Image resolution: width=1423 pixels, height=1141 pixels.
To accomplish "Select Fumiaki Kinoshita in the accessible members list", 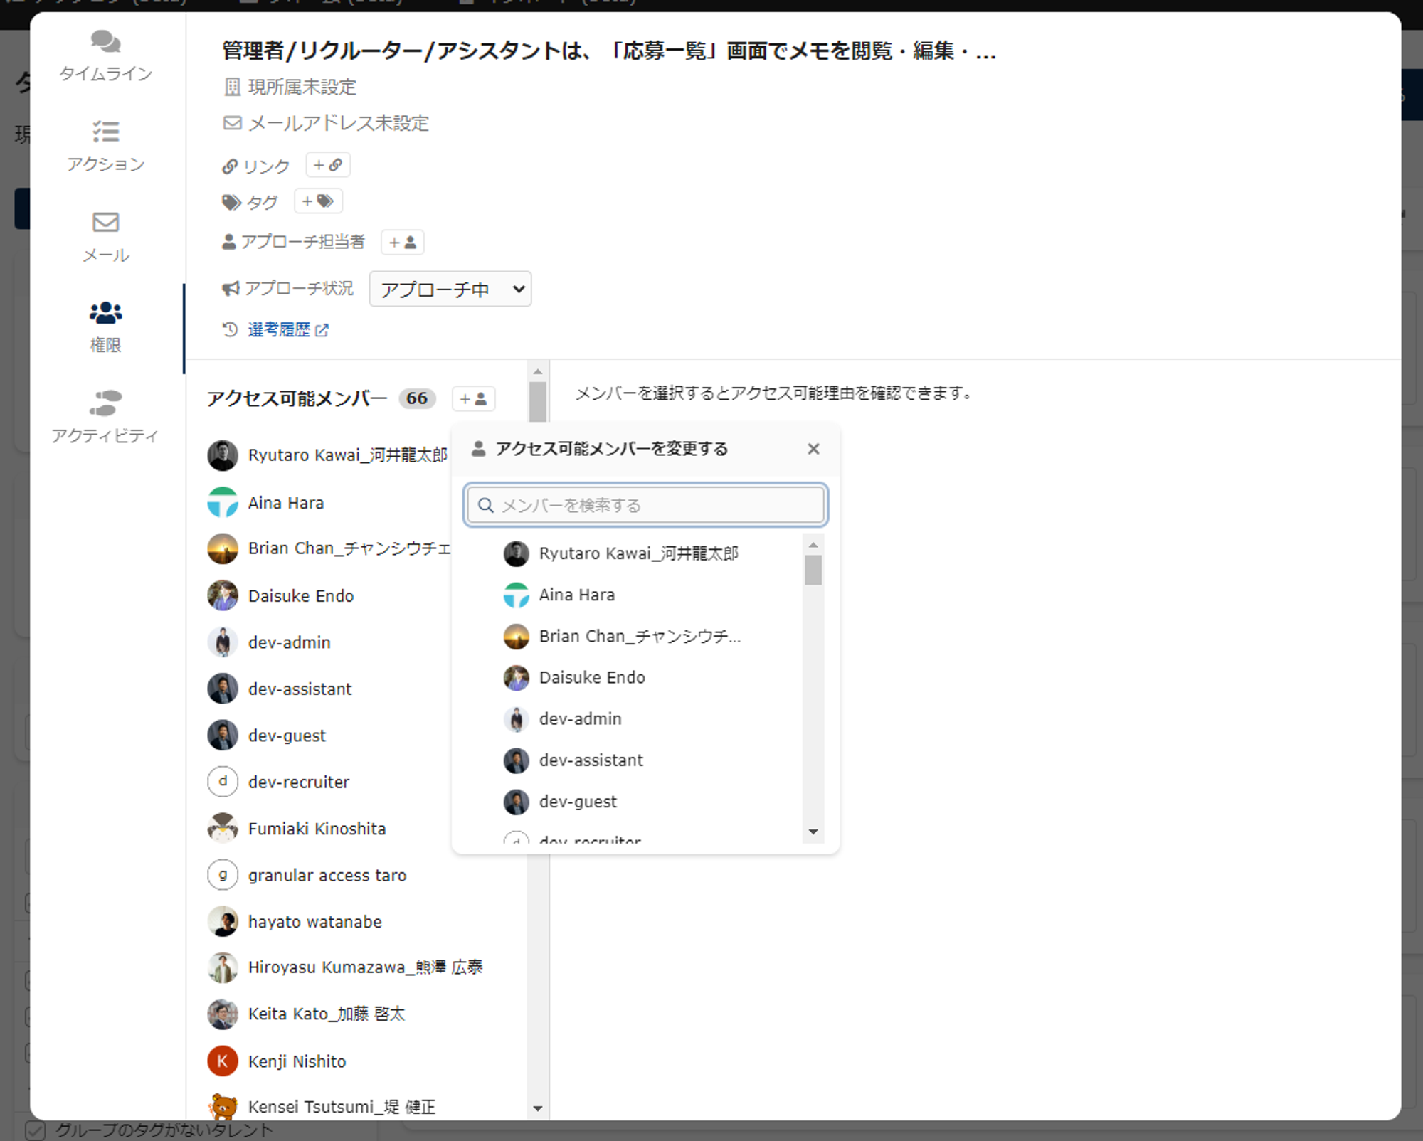I will (317, 829).
